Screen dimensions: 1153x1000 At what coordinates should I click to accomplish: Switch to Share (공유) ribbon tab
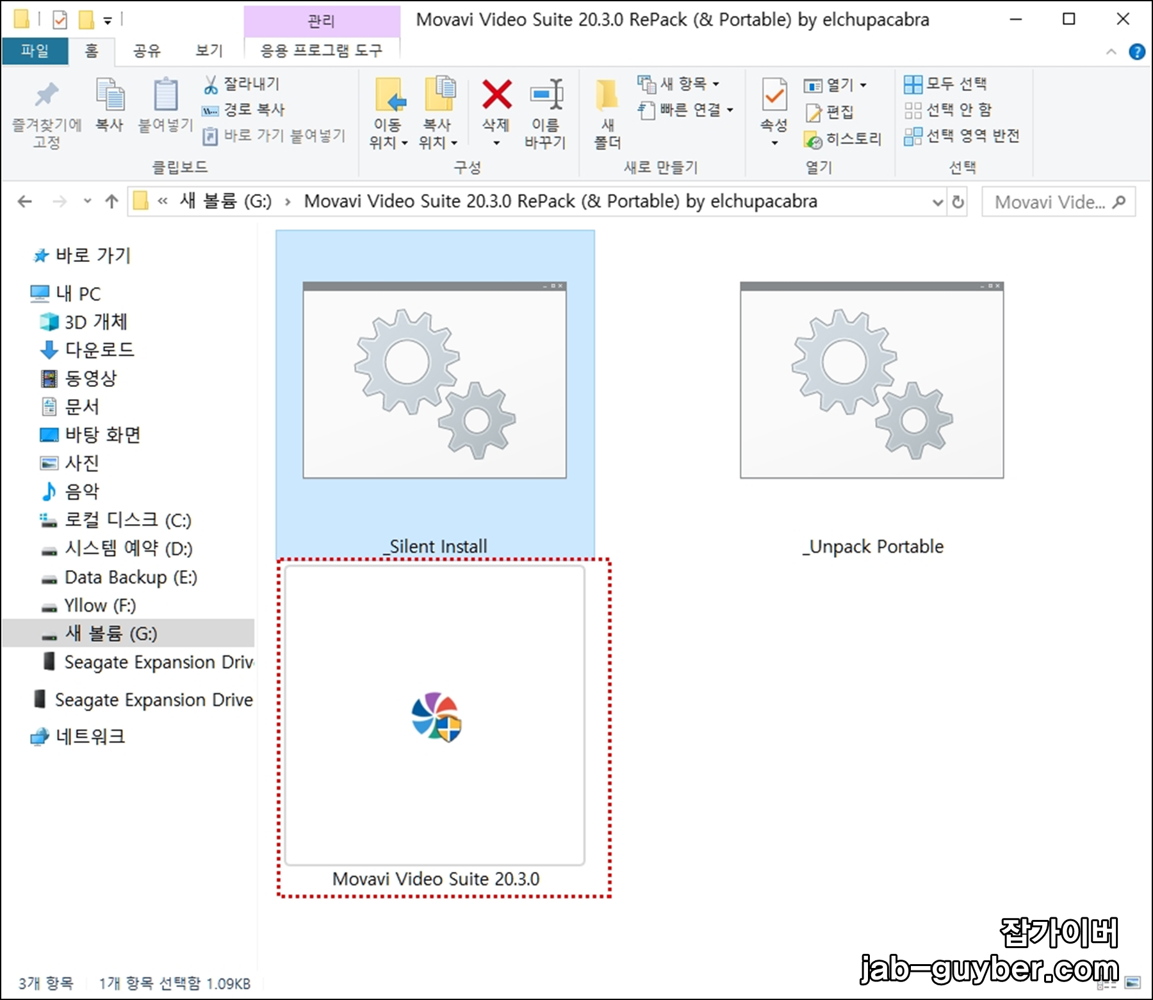tap(147, 51)
